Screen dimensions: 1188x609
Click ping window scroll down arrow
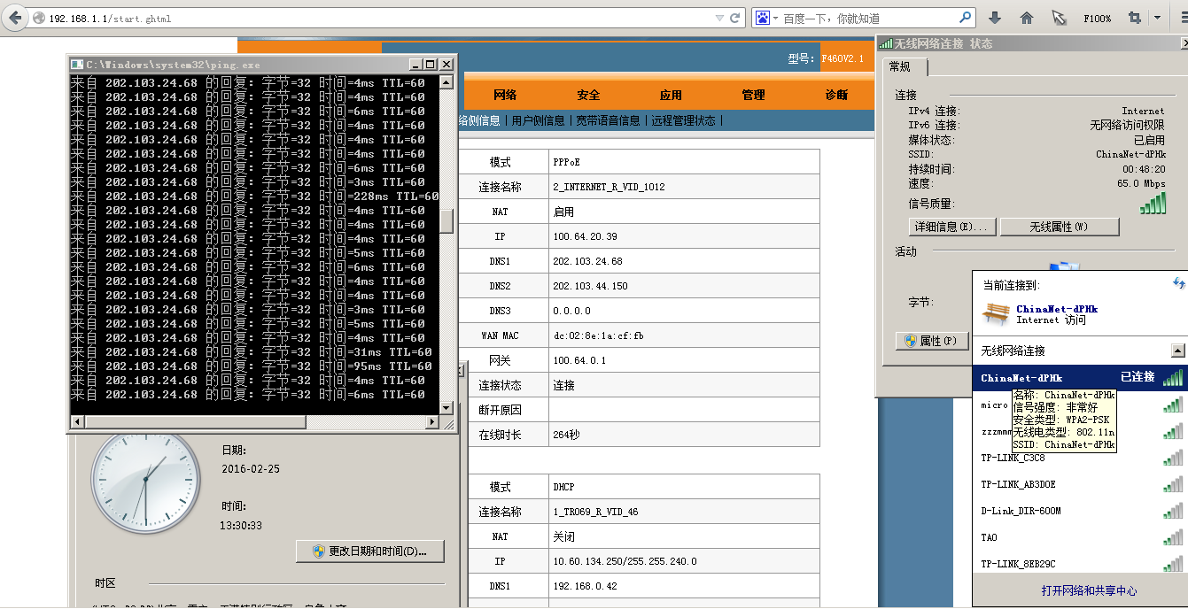click(x=446, y=407)
